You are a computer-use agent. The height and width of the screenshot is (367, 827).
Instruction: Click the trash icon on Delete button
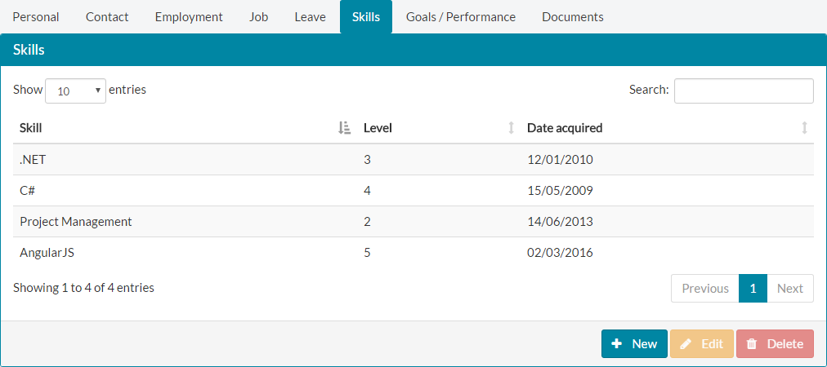[752, 344]
